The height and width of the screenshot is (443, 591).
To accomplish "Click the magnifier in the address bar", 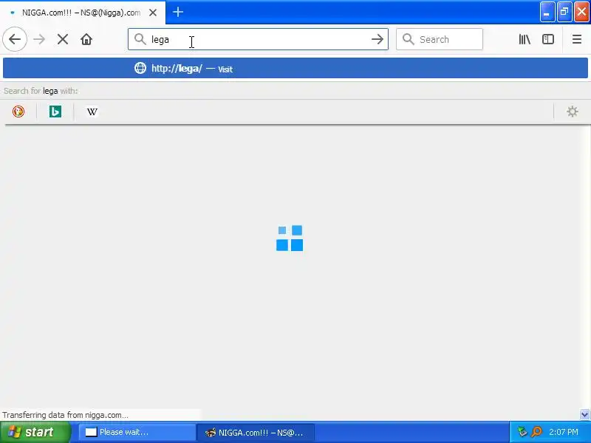I will click(x=140, y=39).
